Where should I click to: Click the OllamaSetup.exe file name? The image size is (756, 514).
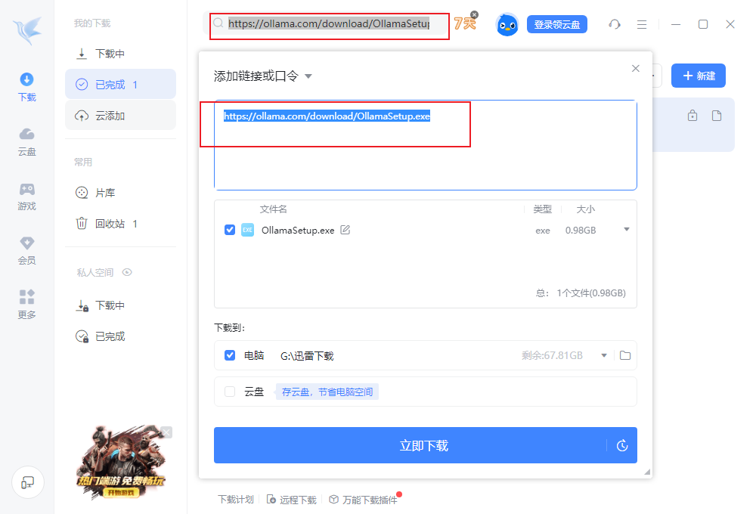[298, 230]
